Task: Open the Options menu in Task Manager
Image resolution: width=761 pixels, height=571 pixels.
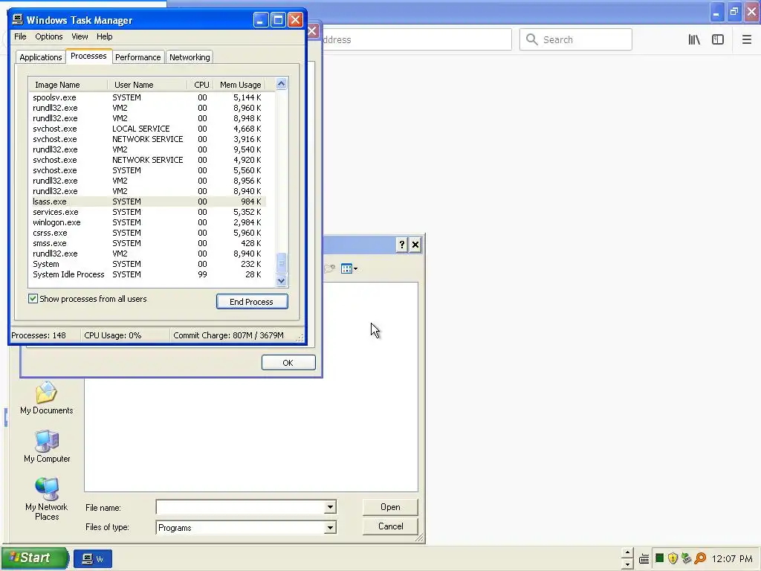Action: coord(48,36)
